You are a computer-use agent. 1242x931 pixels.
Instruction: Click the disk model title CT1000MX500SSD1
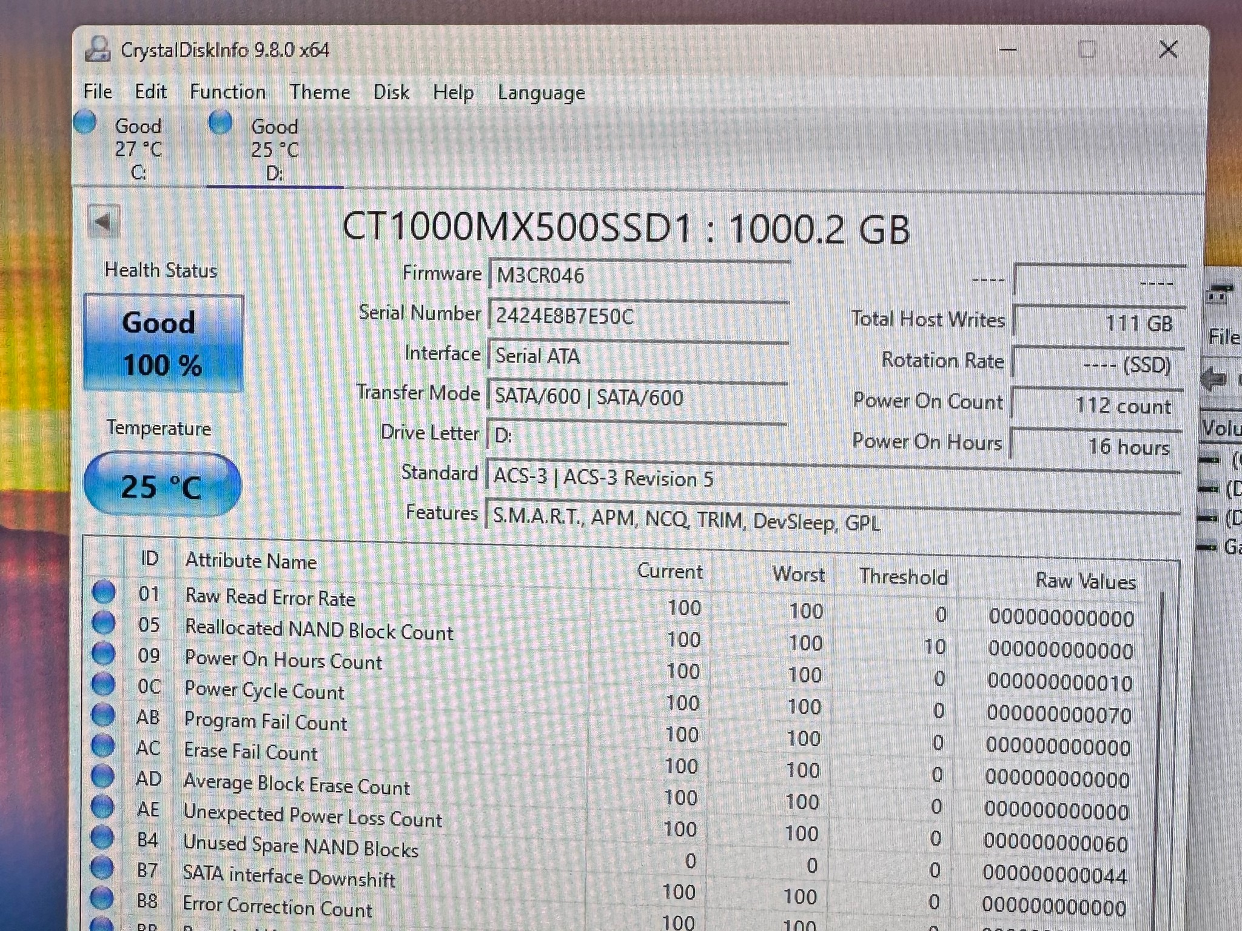(x=517, y=229)
